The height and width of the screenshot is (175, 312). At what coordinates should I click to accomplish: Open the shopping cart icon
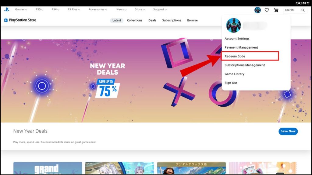[x=276, y=10]
